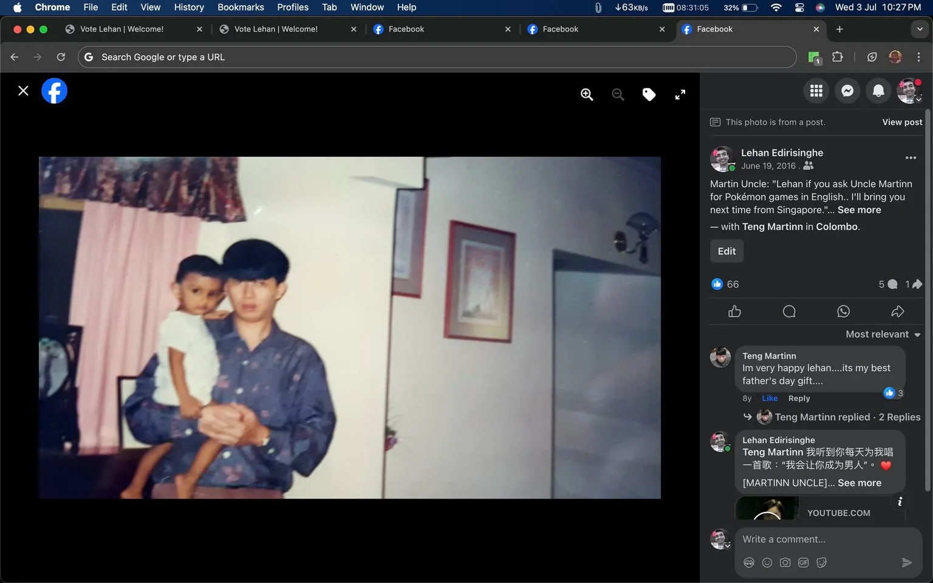View 66 reactions list
The height and width of the screenshot is (583, 933).
(725, 284)
